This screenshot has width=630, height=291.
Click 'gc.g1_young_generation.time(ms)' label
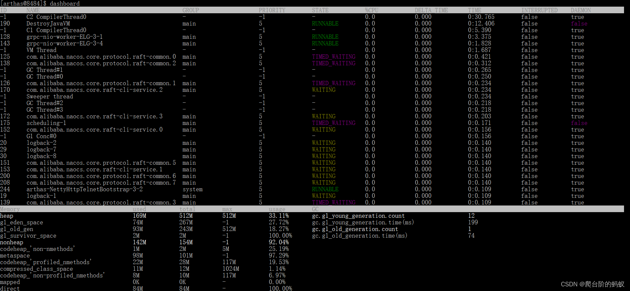point(363,222)
